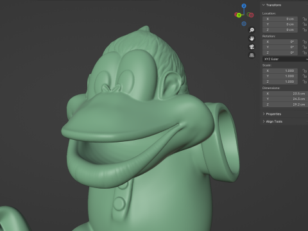Click the Location X field
The height and width of the screenshot is (231, 308).
[x=280, y=19]
